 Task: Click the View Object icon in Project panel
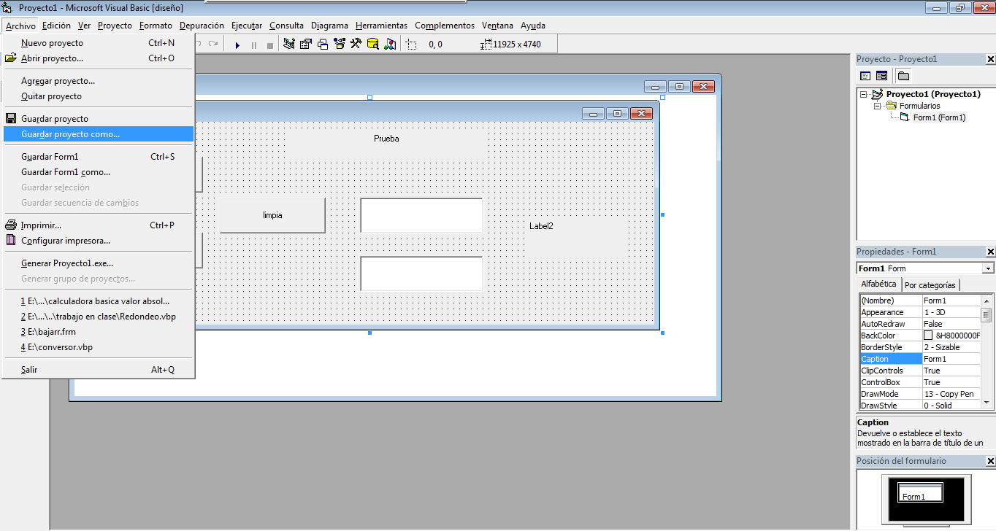coord(881,76)
